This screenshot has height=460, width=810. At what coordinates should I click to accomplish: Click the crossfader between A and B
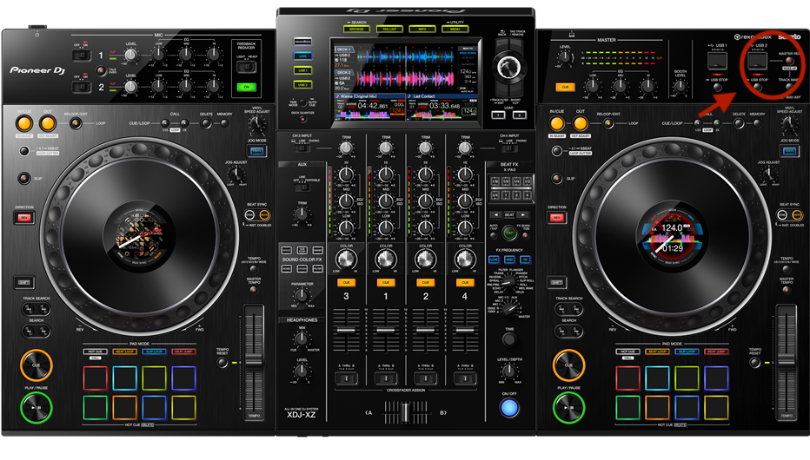point(406,412)
